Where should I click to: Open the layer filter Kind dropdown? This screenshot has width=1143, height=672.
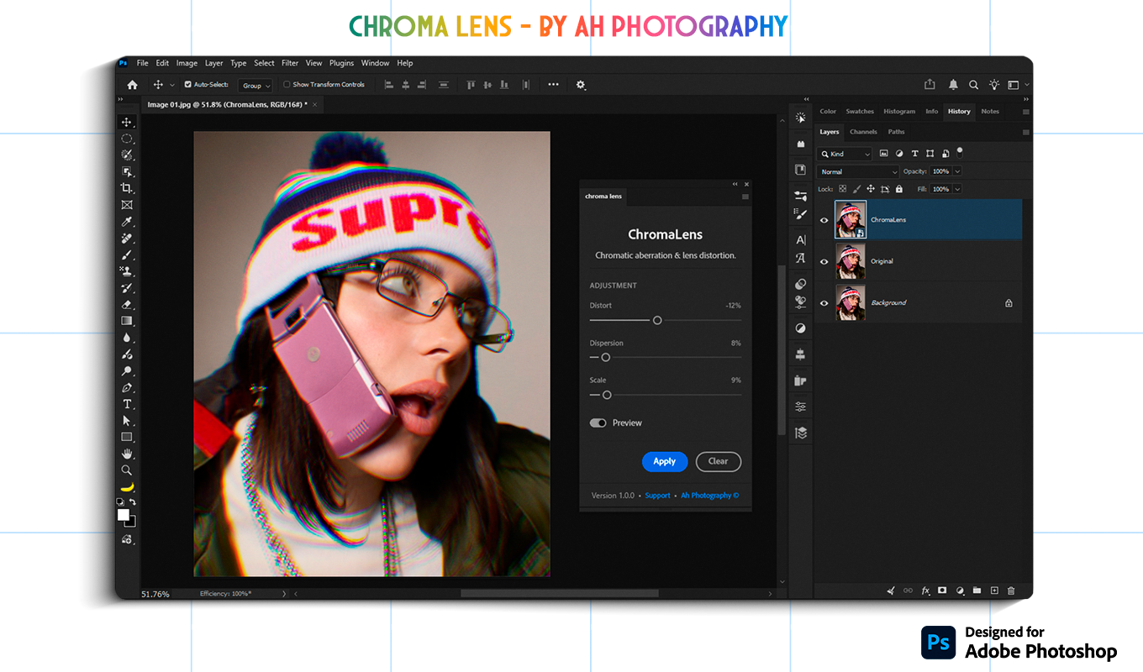pyautogui.click(x=845, y=154)
